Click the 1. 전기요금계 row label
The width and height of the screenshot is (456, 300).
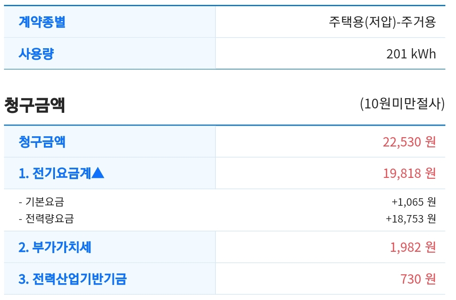[x=55, y=173]
